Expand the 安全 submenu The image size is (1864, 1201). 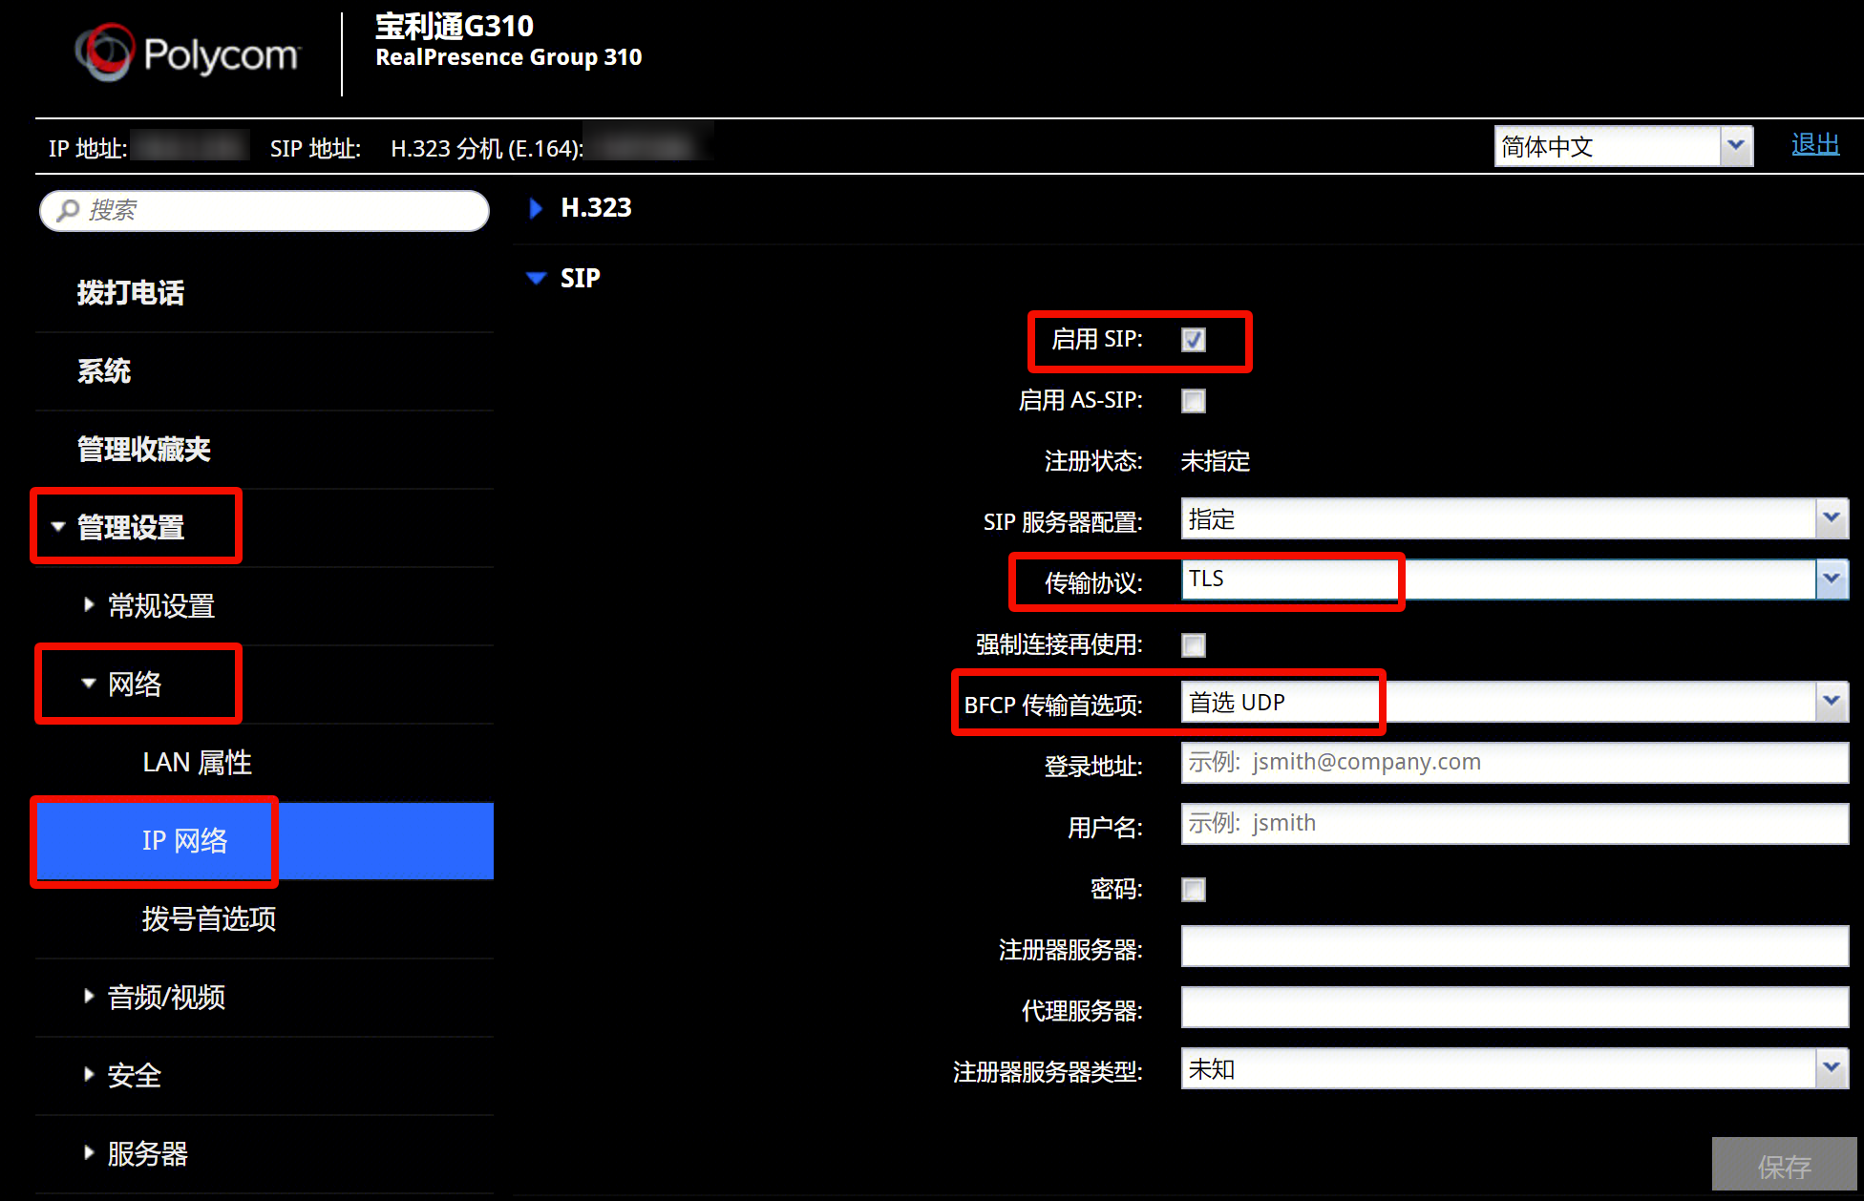click(134, 1076)
